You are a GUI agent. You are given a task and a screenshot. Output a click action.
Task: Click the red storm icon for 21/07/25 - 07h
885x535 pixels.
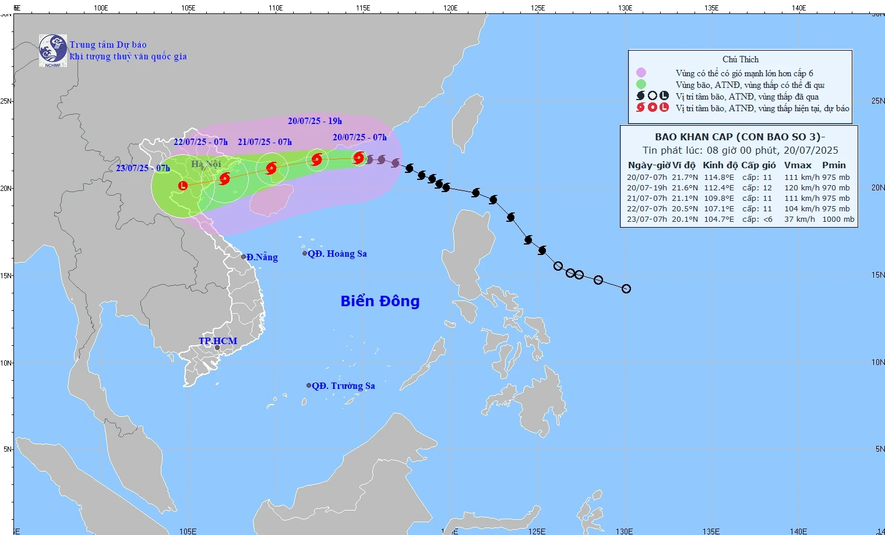[x=272, y=169]
